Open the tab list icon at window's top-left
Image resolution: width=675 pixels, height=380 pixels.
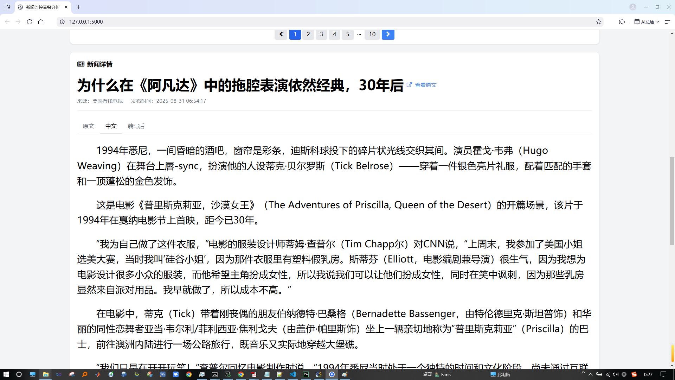point(7,7)
